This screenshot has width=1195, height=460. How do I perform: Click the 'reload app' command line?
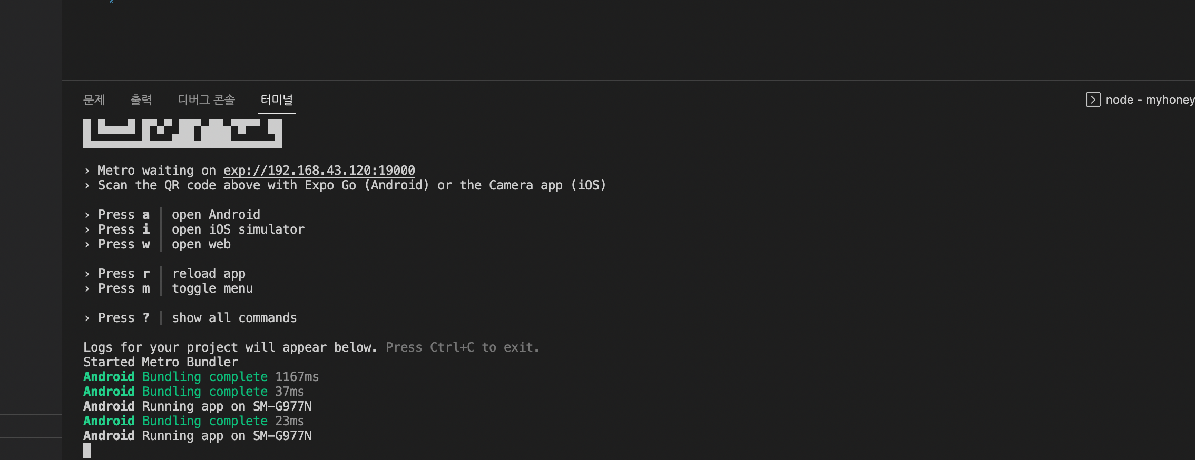208,274
